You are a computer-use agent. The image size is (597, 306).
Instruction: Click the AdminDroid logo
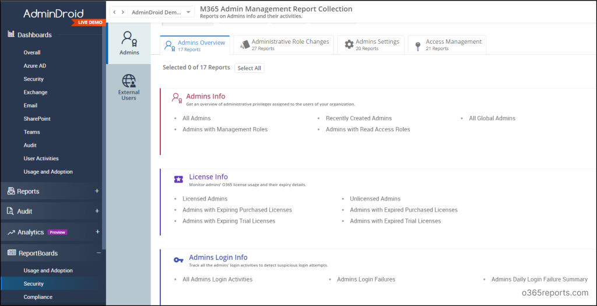pyautogui.click(x=52, y=14)
